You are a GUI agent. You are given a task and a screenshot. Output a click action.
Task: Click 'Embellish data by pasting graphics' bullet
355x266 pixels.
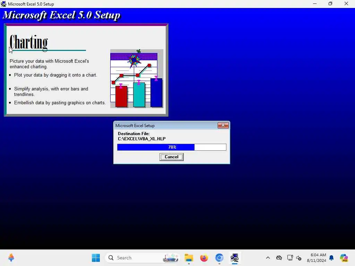[60, 103]
